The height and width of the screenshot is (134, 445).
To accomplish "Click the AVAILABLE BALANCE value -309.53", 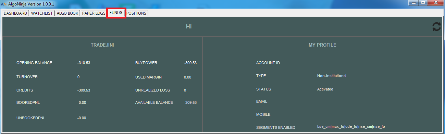I will tap(190, 102).
